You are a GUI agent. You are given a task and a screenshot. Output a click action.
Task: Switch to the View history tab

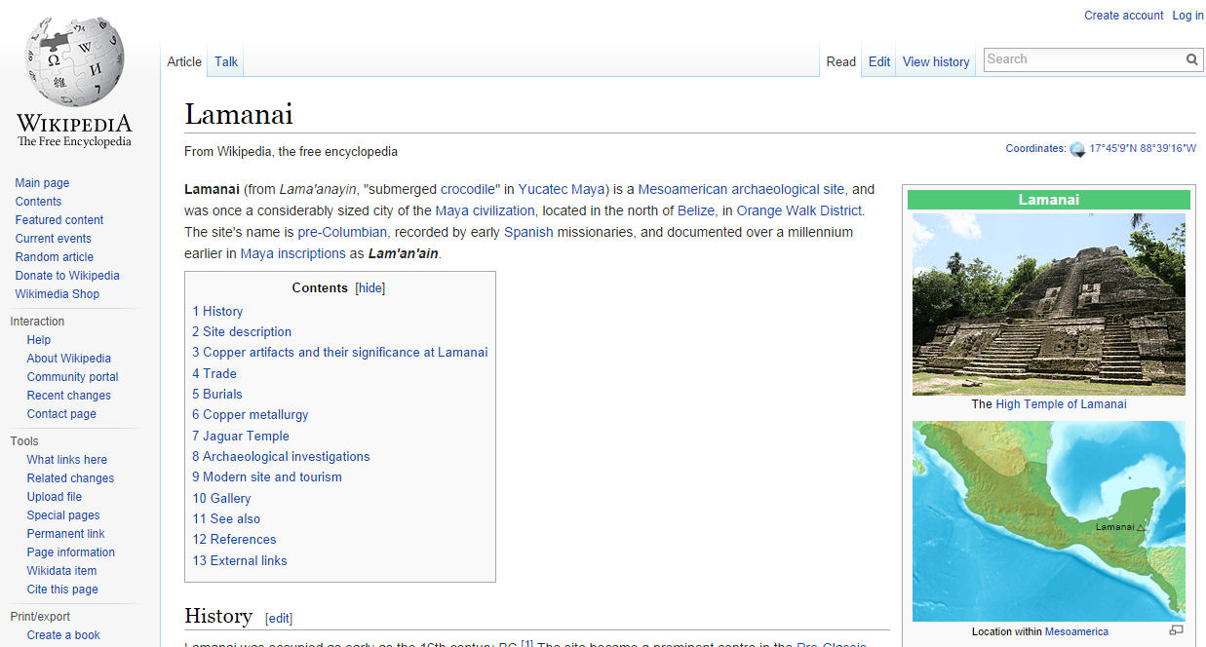(x=935, y=61)
